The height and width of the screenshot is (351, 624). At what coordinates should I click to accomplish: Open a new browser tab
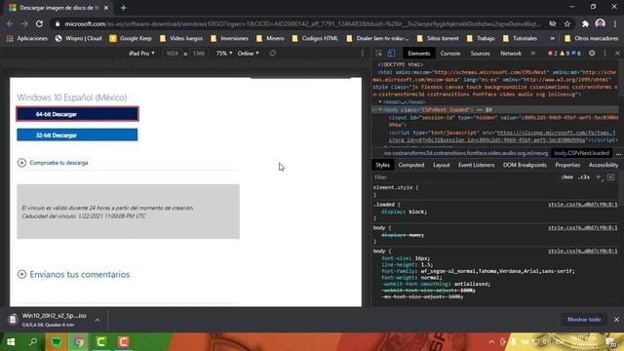point(124,8)
